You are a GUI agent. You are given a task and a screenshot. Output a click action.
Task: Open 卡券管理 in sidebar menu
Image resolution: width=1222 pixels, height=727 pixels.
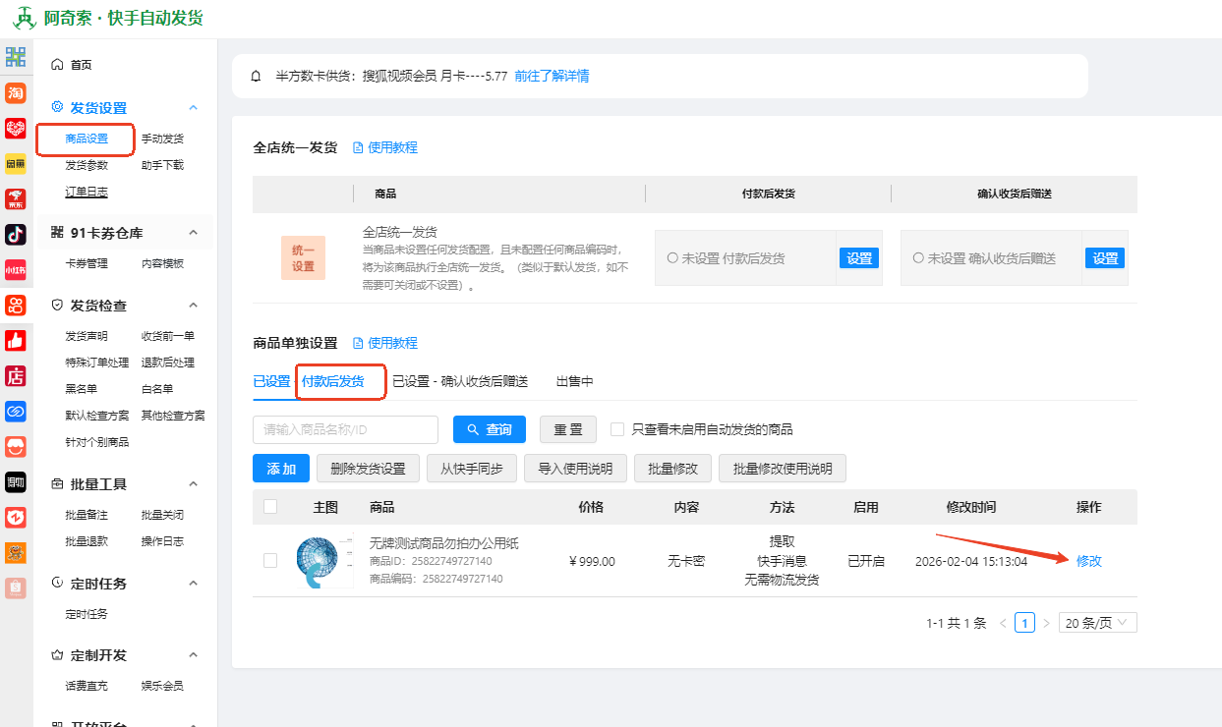(87, 263)
